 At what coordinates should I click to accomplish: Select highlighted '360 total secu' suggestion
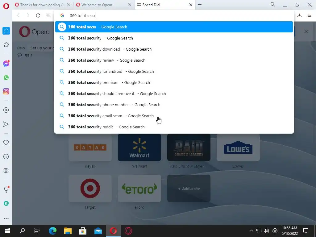[x=174, y=27]
